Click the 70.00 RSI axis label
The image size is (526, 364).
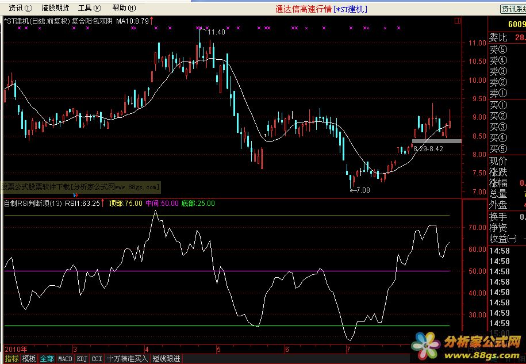click(477, 228)
